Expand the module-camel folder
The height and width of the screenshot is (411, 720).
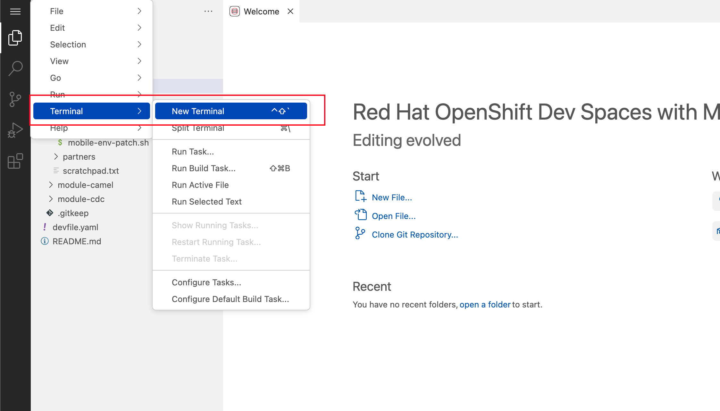pos(51,185)
